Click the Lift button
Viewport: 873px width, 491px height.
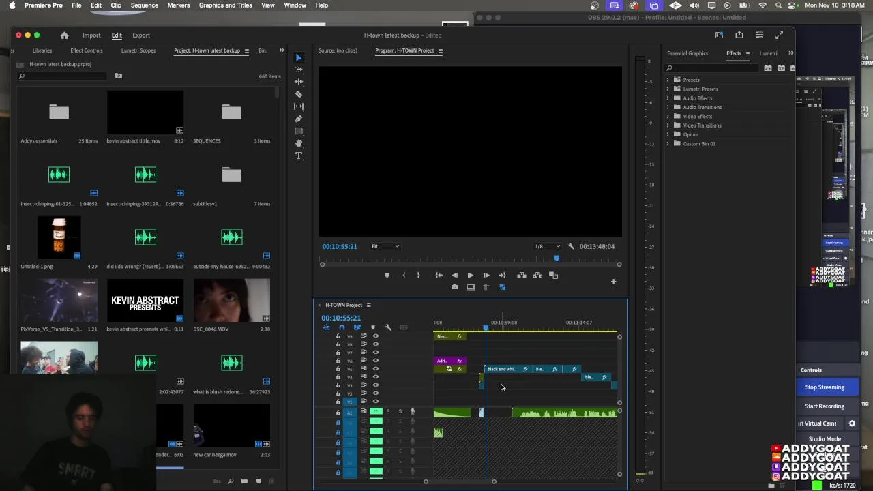522,276
